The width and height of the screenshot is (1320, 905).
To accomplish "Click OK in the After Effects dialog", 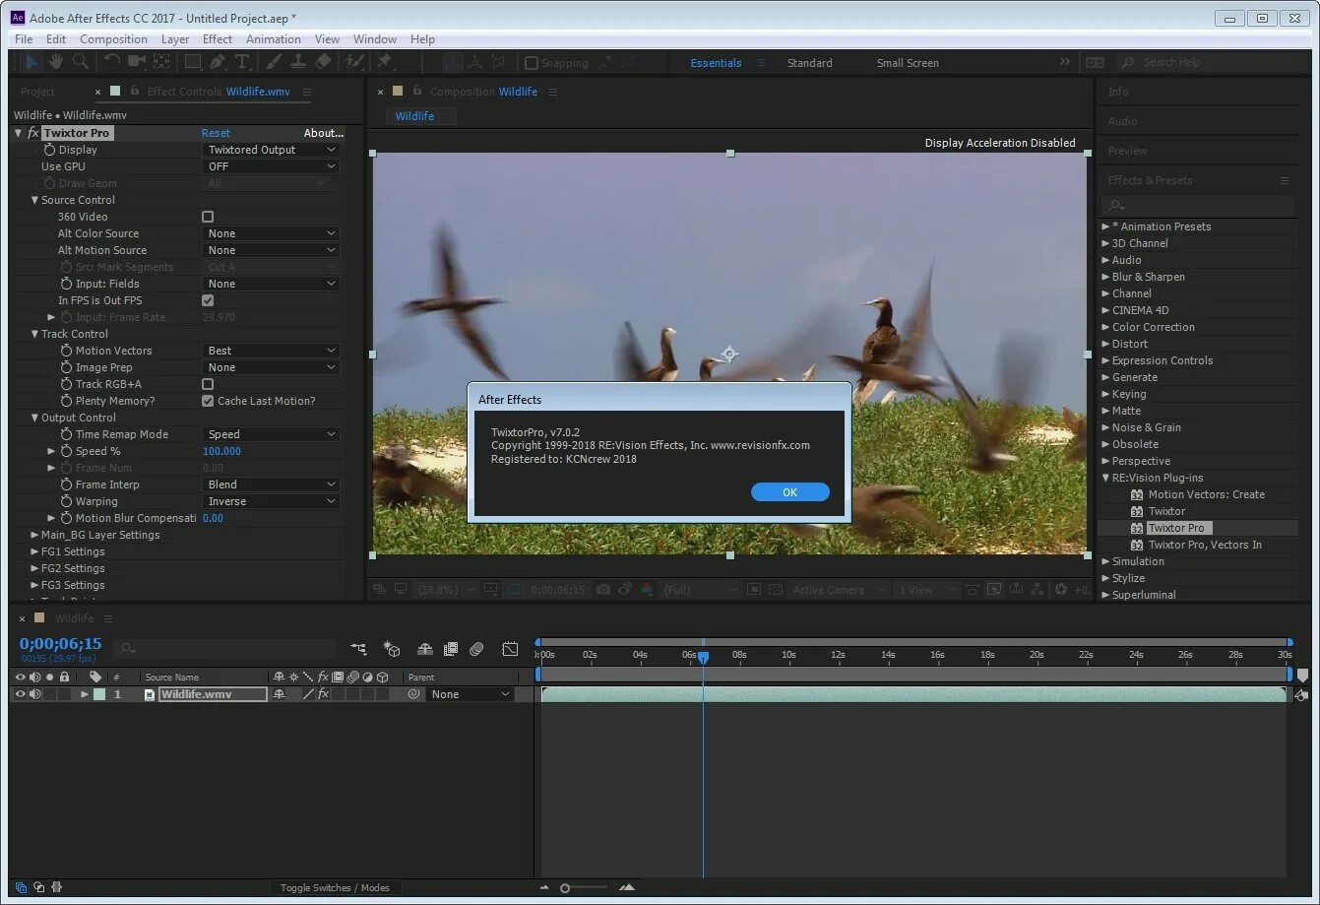I will [x=789, y=492].
